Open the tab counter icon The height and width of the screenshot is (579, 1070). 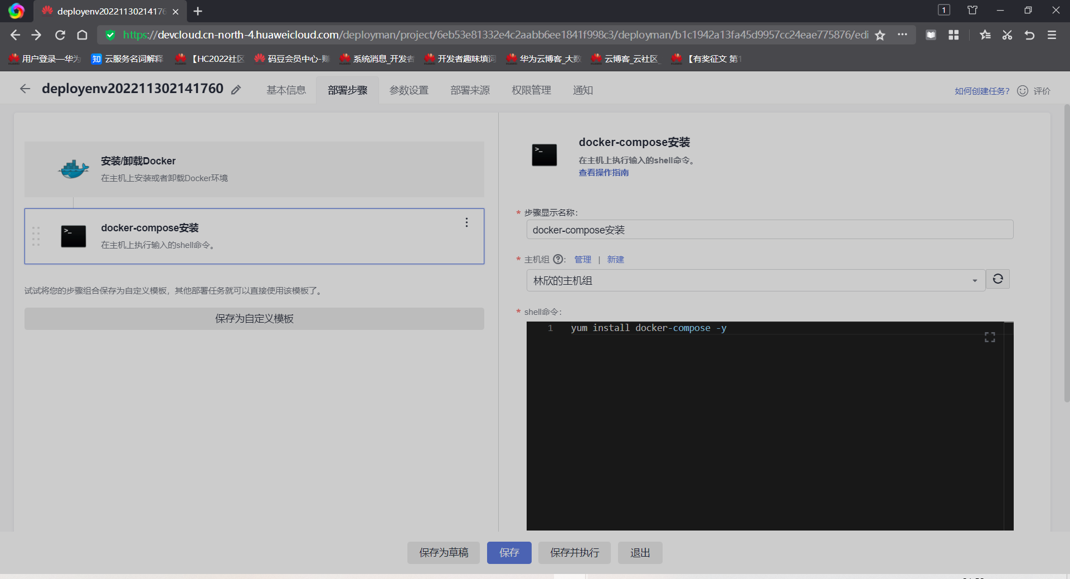[944, 10]
